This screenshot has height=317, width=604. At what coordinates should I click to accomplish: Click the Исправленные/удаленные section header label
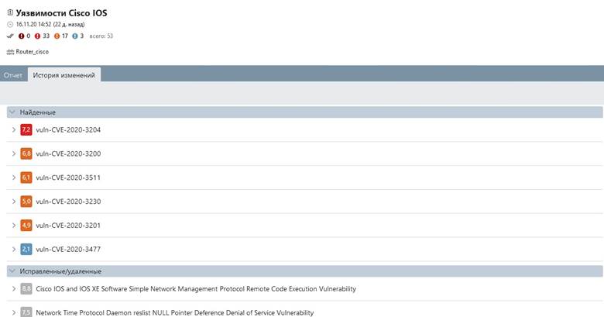point(60,271)
